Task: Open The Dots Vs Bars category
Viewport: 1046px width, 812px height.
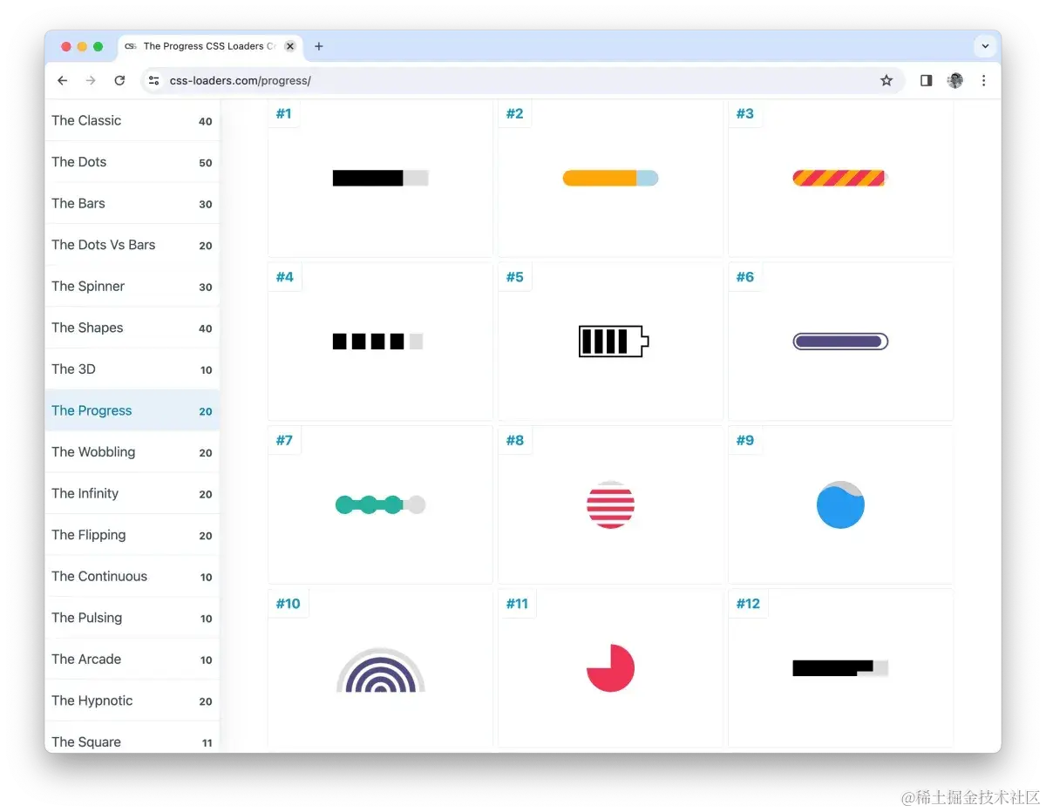Action: 103,245
